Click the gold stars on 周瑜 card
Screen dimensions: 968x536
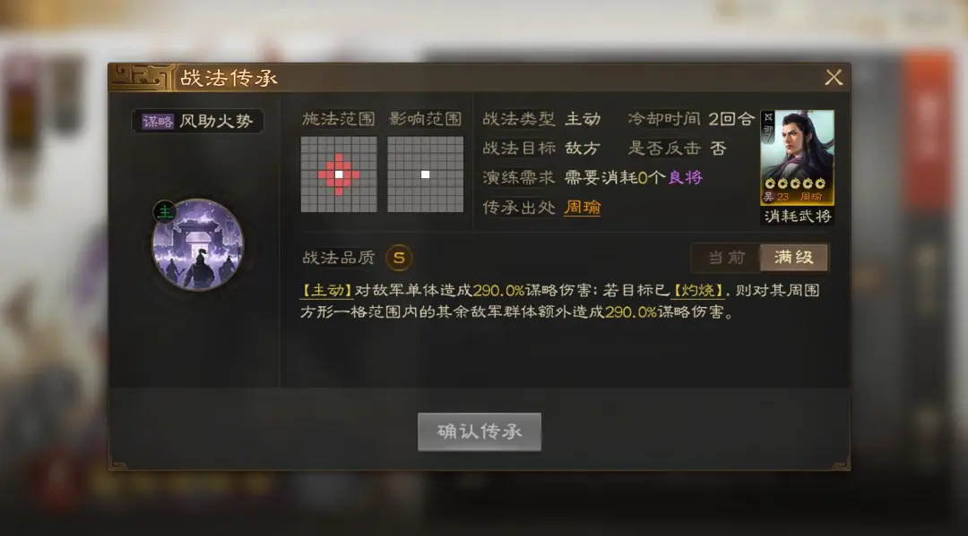tap(795, 183)
